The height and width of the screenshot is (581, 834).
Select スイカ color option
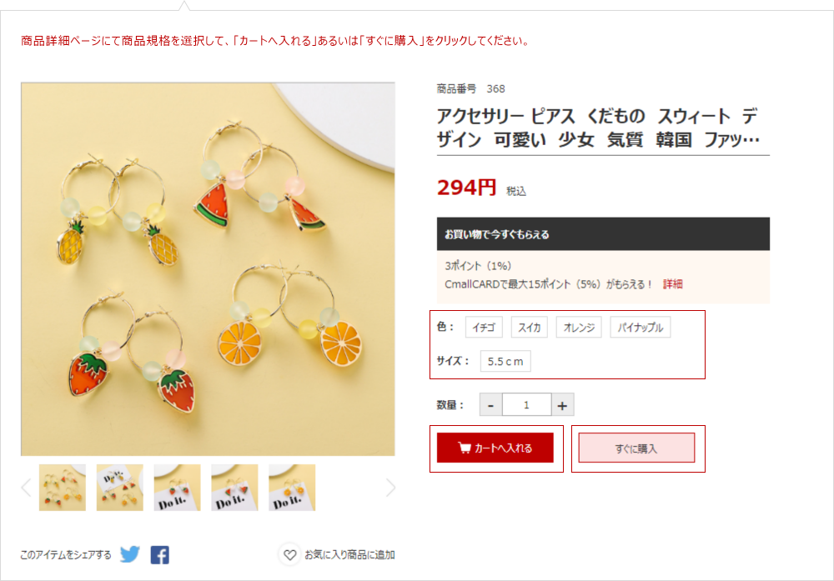pos(530,328)
